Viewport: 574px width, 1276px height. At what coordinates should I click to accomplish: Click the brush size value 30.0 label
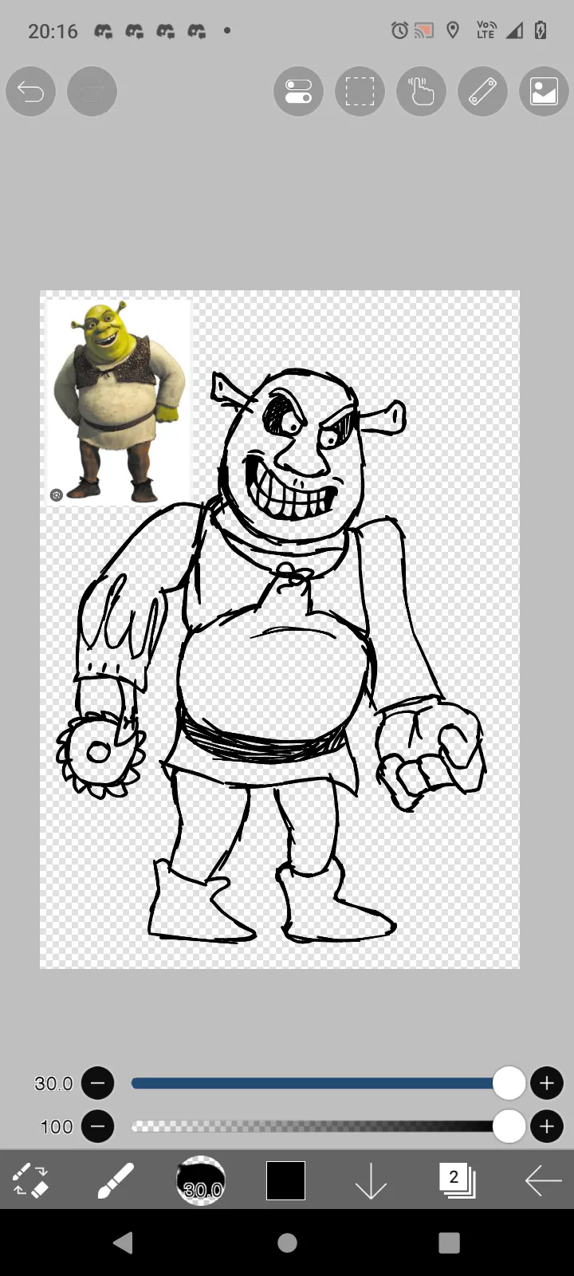click(x=53, y=1083)
